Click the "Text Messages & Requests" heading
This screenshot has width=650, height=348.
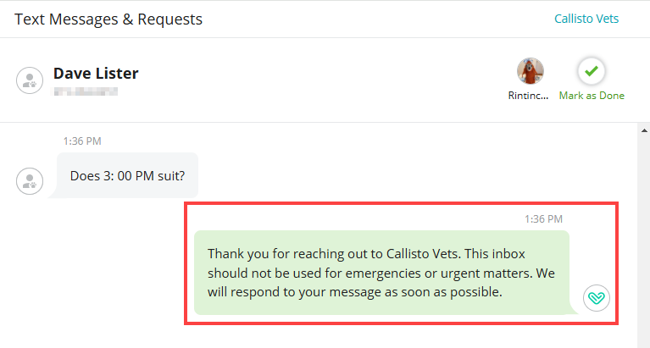(108, 18)
